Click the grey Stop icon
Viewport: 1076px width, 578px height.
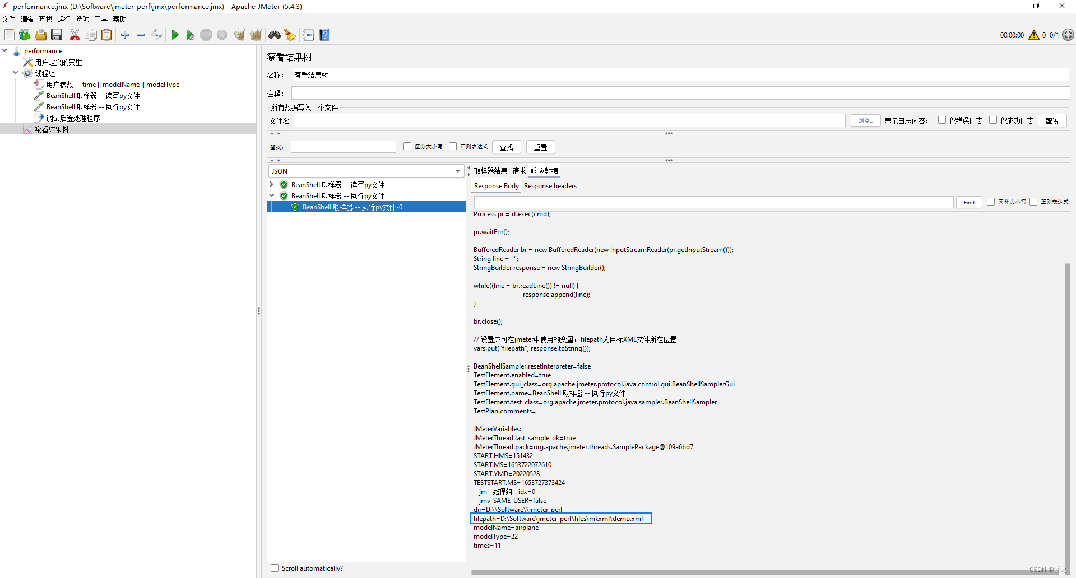pos(206,35)
